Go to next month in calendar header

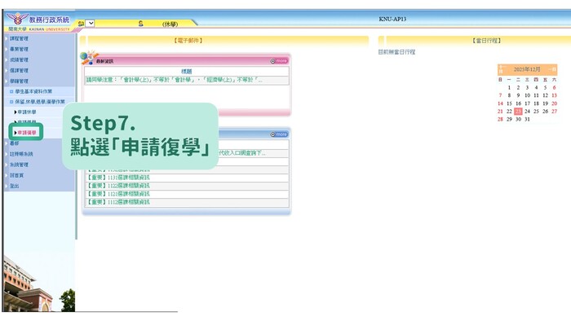[552, 69]
